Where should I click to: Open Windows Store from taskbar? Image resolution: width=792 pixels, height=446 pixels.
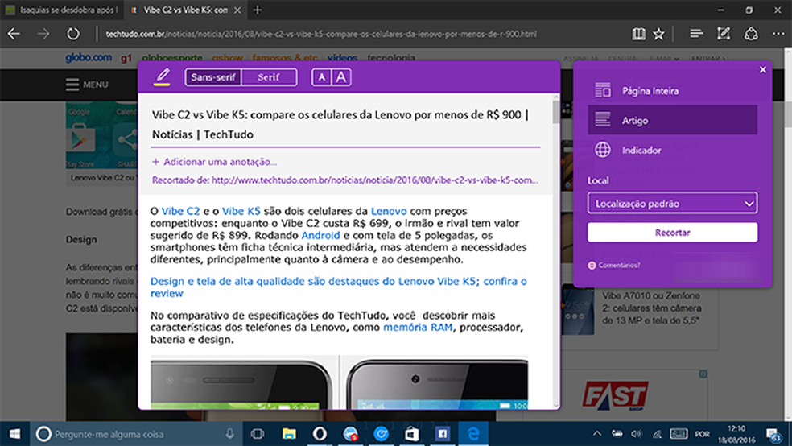(x=411, y=434)
